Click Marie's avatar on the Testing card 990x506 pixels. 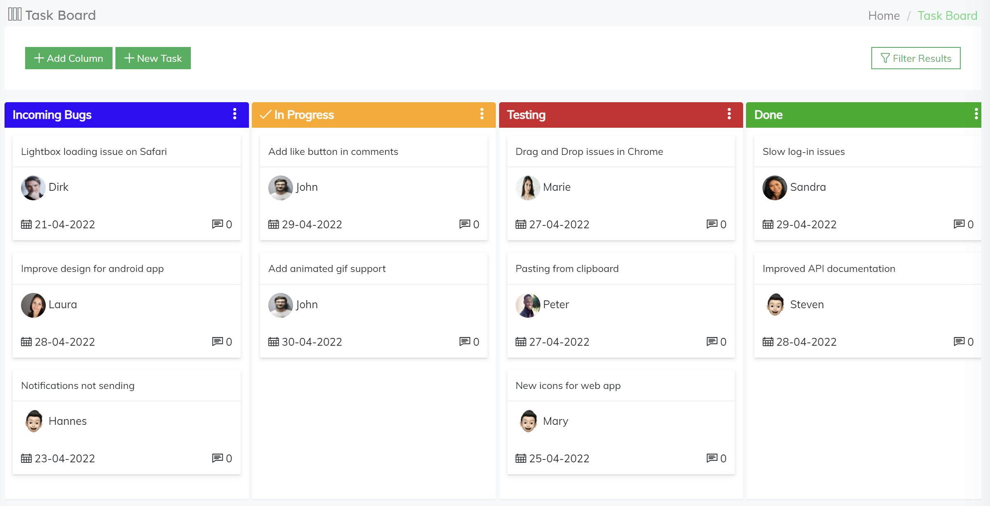pos(528,187)
